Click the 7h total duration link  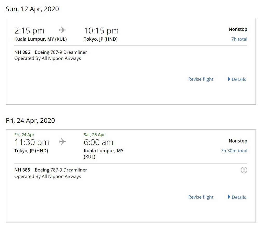pos(239,39)
